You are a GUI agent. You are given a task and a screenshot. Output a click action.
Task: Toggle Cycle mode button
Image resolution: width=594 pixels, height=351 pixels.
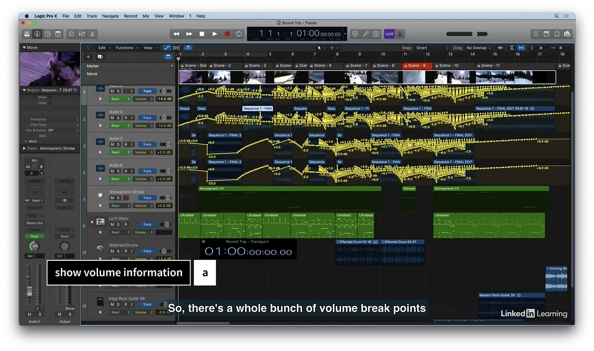[x=239, y=34]
